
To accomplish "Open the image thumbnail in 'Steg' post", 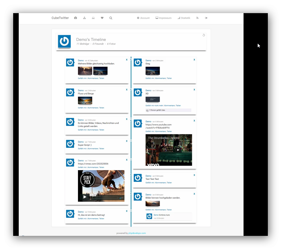I will coord(152,71).
